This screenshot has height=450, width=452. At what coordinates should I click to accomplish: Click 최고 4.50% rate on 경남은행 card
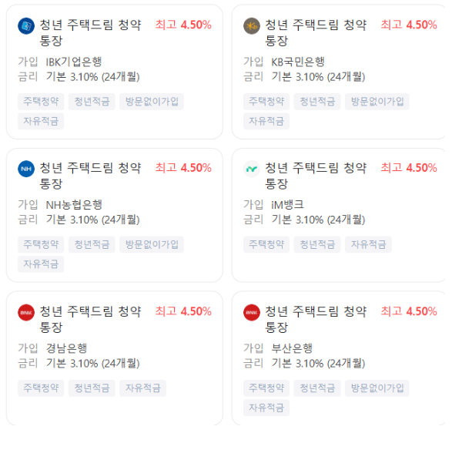[x=183, y=311]
